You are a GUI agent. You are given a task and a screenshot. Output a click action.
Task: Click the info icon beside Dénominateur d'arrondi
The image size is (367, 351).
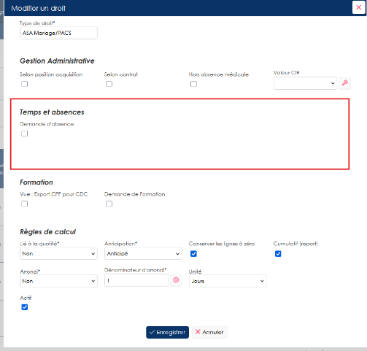pyautogui.click(x=176, y=280)
